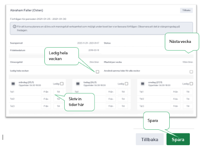Viewport: 204px width, 152px height.
Task: Click måndag Tid 1 Från field
Action: 46,92
